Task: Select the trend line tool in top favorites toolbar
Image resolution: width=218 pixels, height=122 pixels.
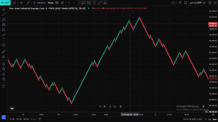Action: [100, 3]
